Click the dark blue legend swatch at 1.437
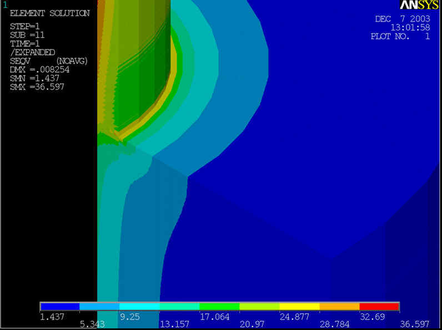The image size is (442, 330). (60, 306)
